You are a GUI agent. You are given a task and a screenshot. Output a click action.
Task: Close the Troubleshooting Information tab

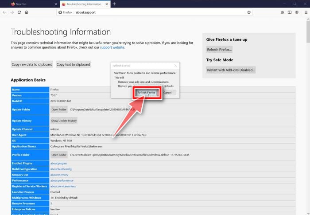107,4
